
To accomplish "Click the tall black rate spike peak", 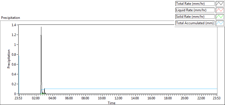I will 41,27.
